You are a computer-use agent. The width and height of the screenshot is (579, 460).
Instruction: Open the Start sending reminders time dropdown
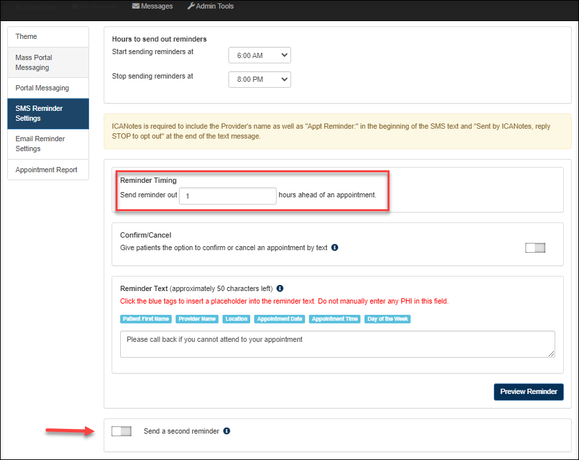(259, 55)
